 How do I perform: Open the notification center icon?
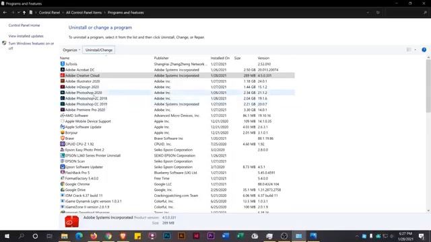coord(422,236)
